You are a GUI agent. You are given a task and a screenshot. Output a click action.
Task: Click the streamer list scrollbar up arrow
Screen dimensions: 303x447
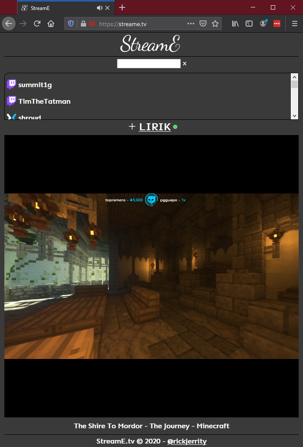click(x=294, y=77)
